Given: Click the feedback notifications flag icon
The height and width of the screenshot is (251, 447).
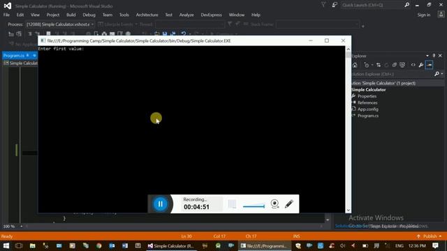Looking at the screenshot, I should point(323,5).
